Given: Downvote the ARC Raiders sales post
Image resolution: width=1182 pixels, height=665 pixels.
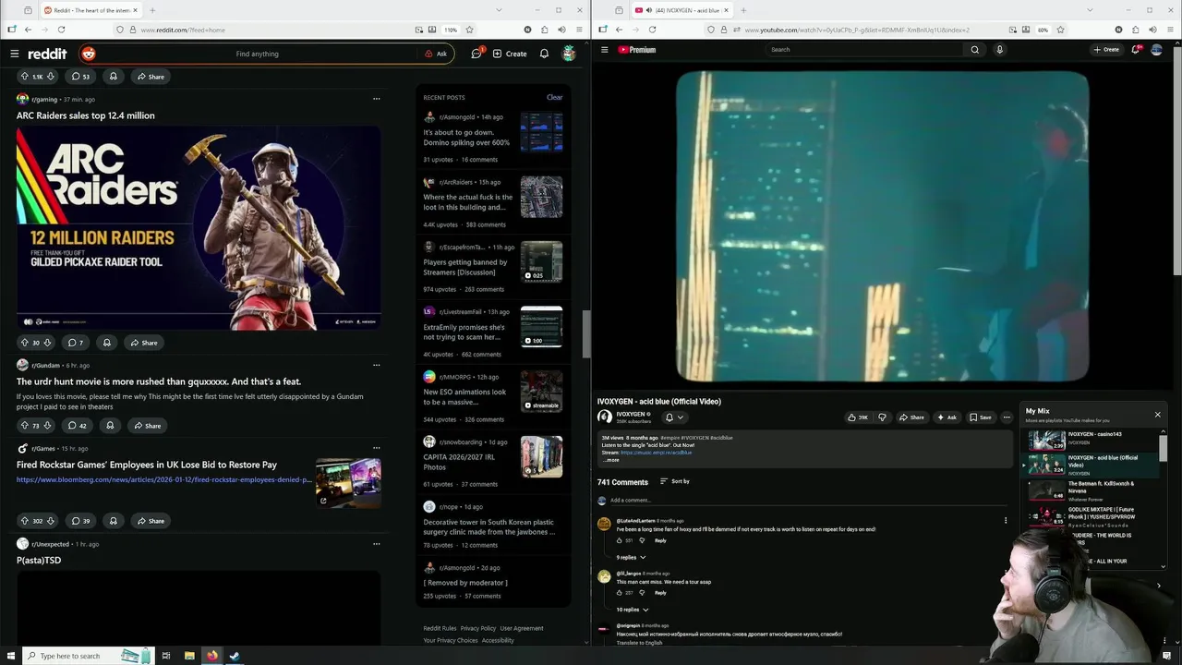Looking at the screenshot, I should click(x=48, y=343).
